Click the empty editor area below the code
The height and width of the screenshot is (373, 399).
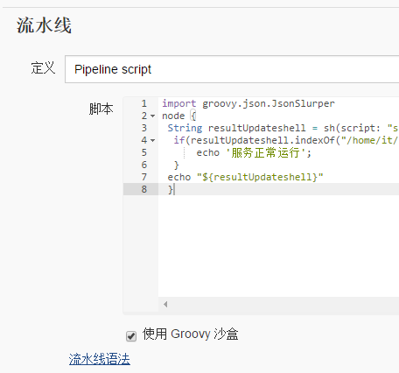tap(278, 246)
